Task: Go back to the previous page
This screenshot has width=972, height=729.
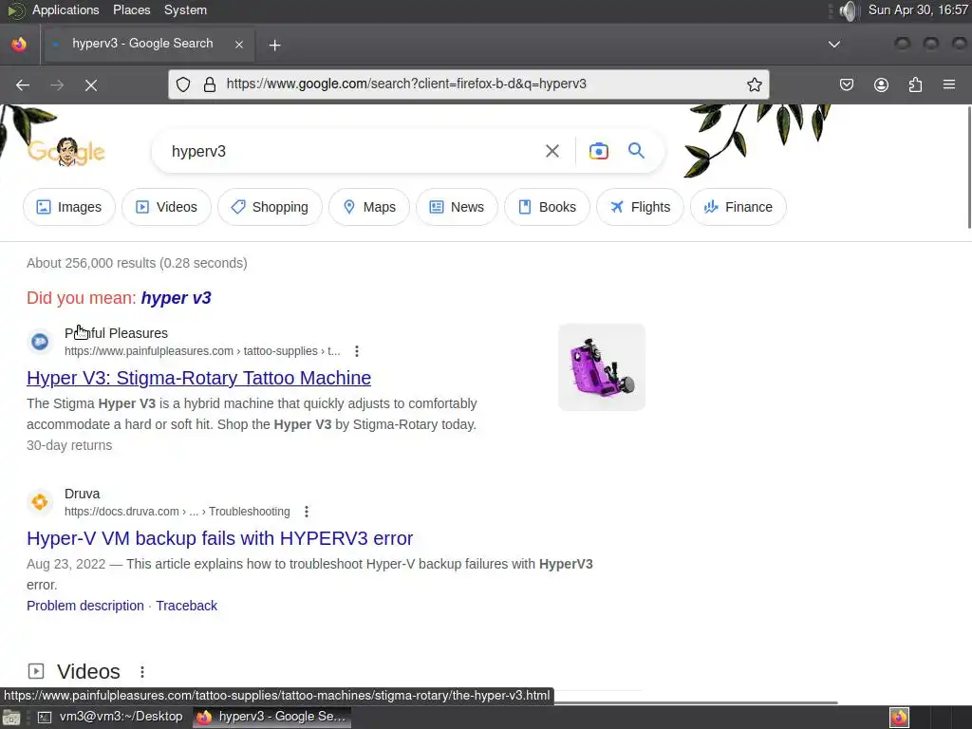Action: 23,84
